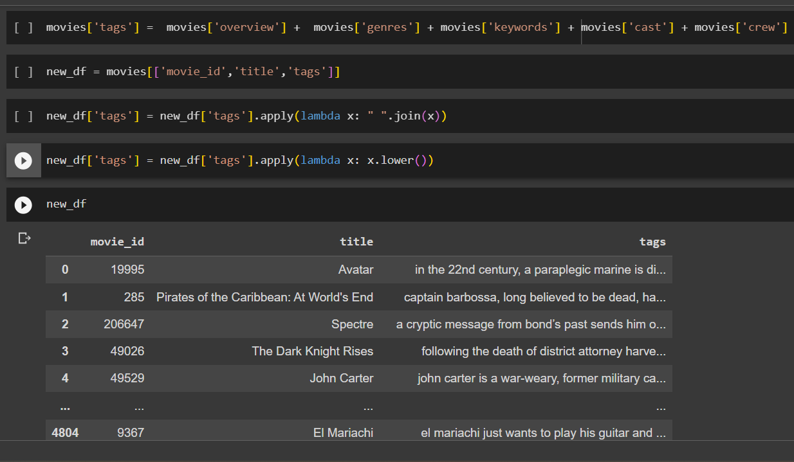This screenshot has width=794, height=462.
Task: Click the run brackets next to the new_df assignment cell
Action: (x=21, y=71)
